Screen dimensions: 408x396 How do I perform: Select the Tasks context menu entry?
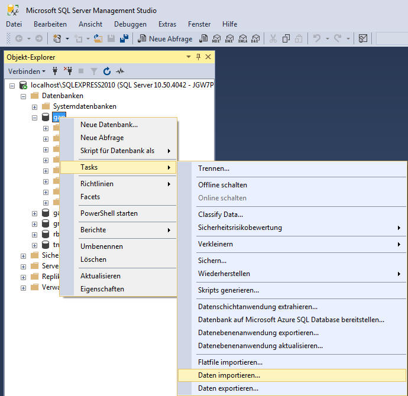(x=118, y=167)
